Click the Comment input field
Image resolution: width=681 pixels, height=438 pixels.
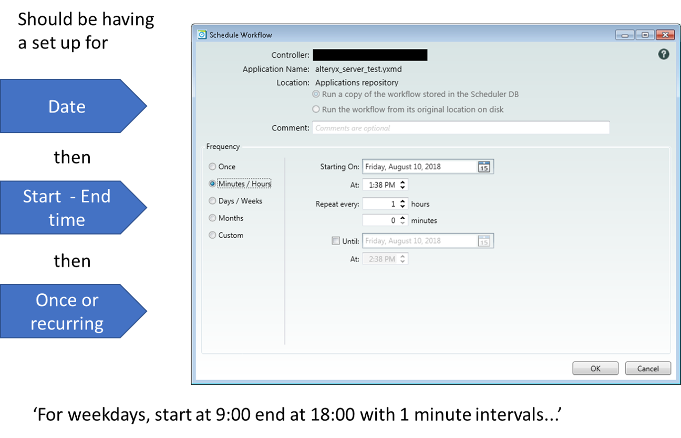[460, 127]
